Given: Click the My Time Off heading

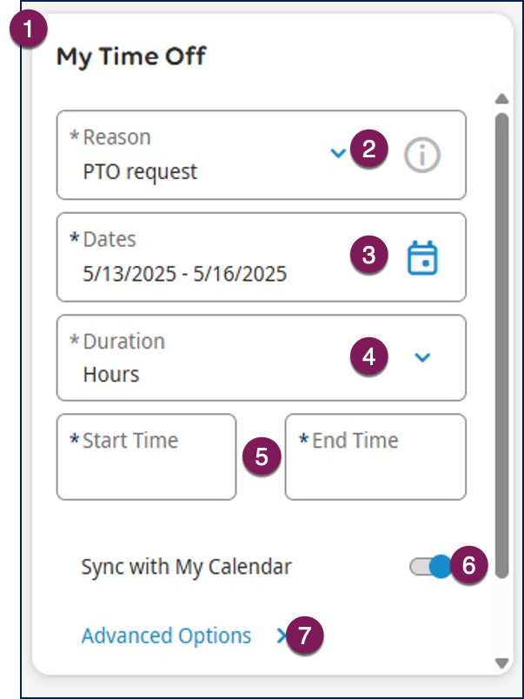Looking at the screenshot, I should coord(131,57).
